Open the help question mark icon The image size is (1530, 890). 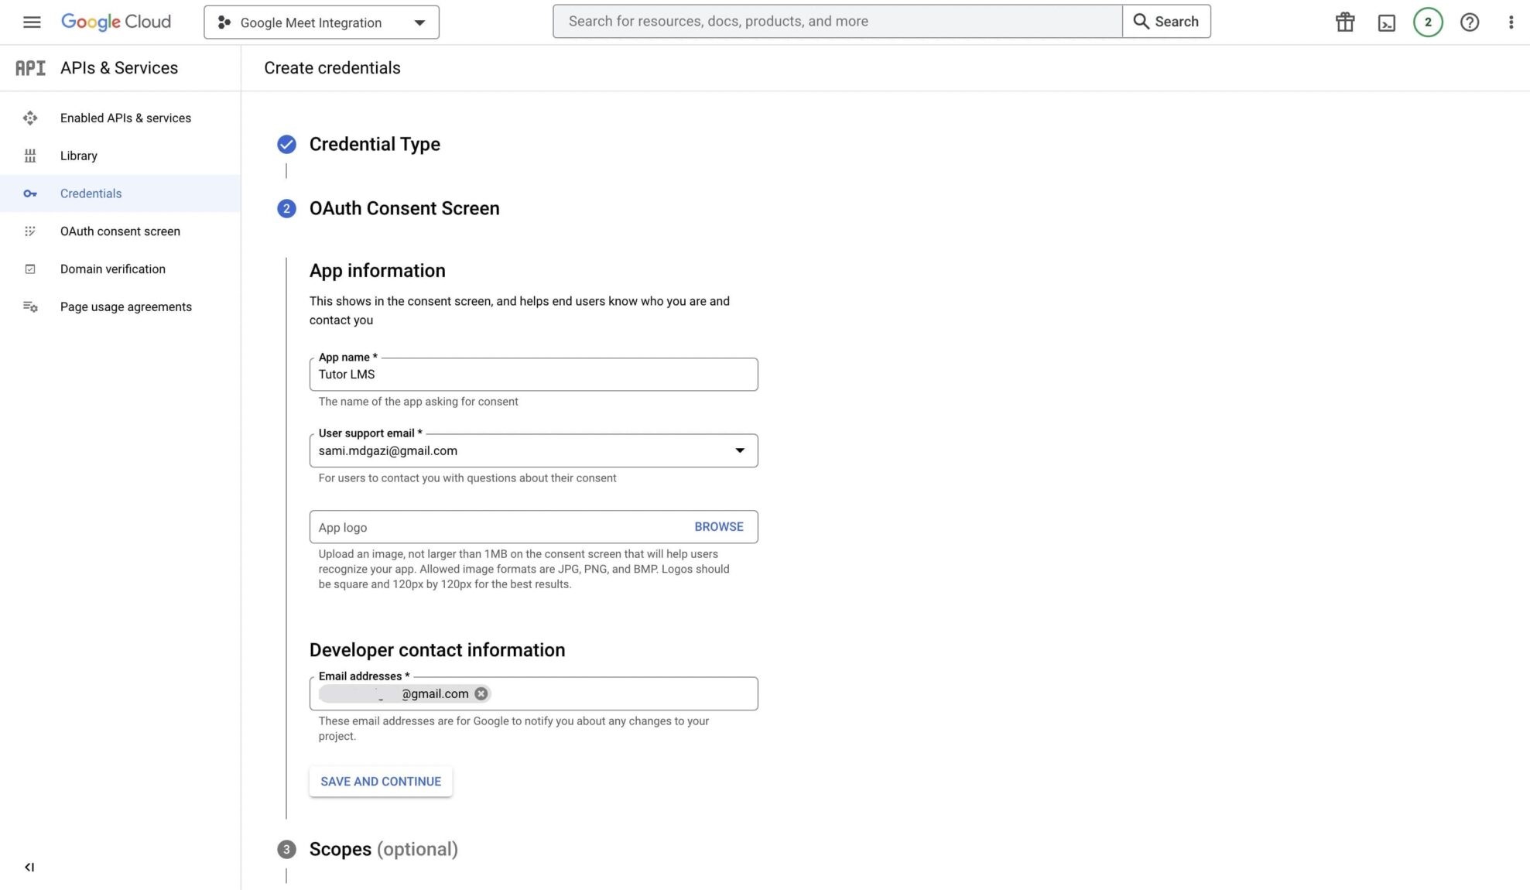1470,22
